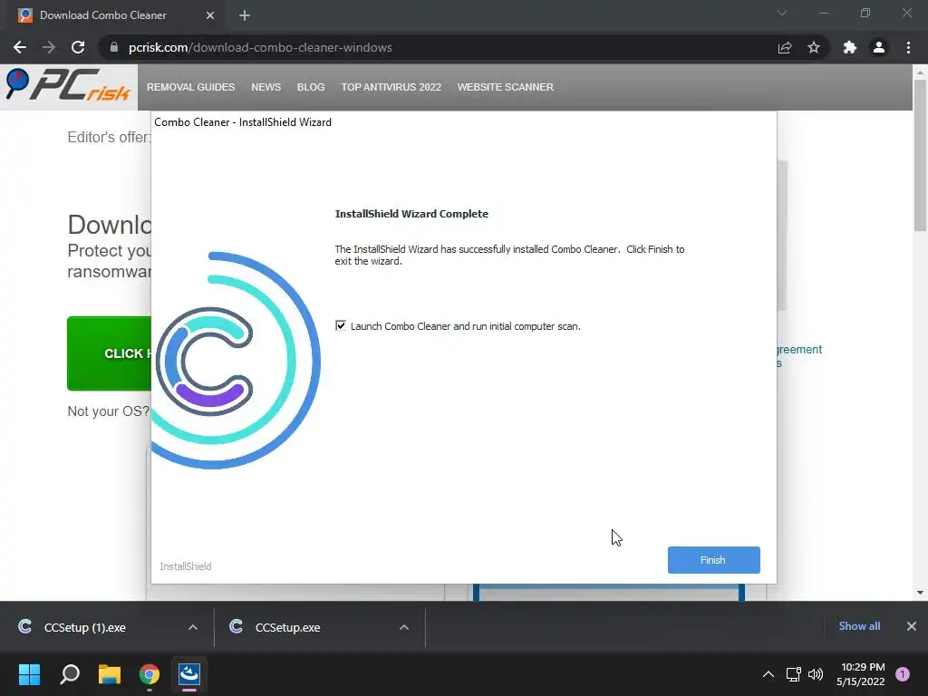Expand options for CCSetup.exe download

coord(404,627)
